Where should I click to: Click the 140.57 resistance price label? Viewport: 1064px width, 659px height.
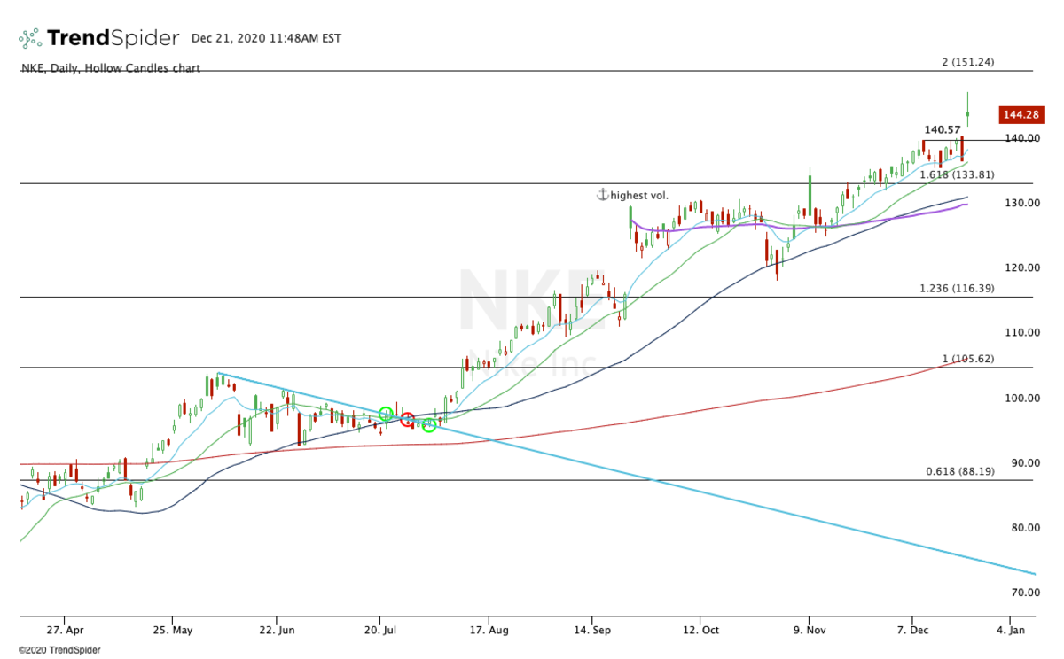tap(943, 129)
